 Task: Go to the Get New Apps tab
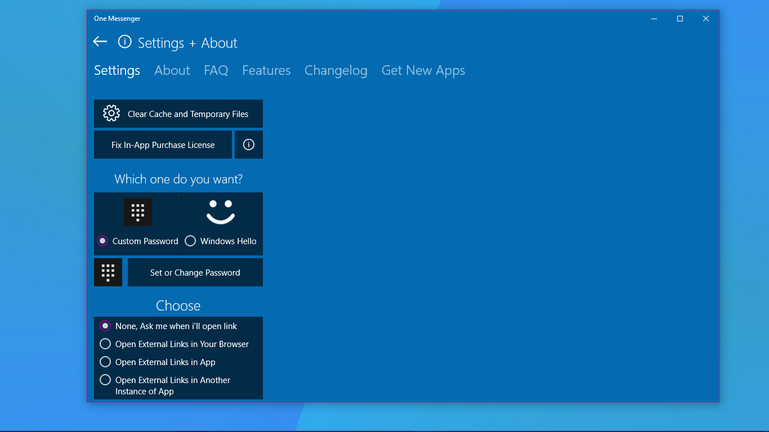click(x=423, y=70)
